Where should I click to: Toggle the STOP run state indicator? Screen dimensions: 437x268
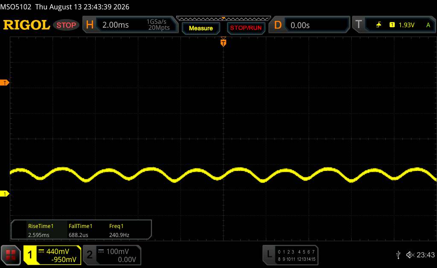66,25
